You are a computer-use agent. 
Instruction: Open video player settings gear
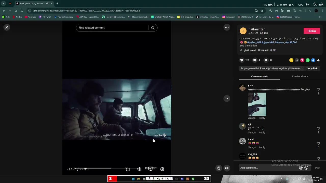(162, 169)
